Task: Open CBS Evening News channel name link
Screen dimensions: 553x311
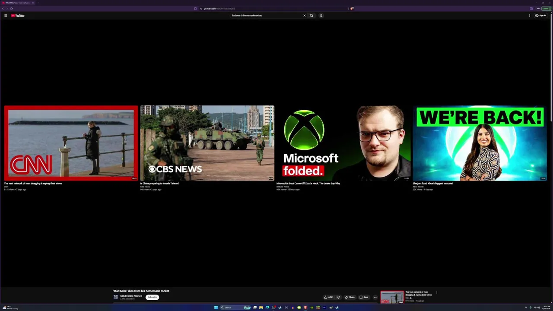Action: [x=130, y=296]
